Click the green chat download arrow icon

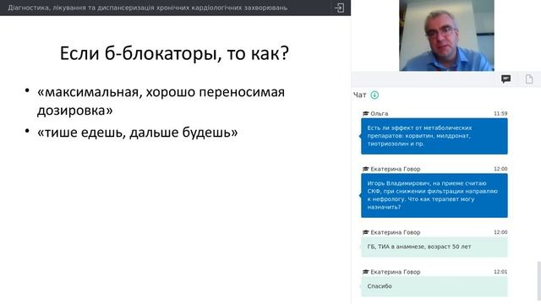374,95
